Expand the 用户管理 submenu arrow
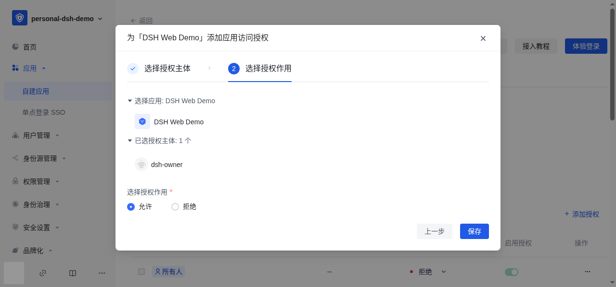The height and width of the screenshot is (287, 616). [x=57, y=135]
